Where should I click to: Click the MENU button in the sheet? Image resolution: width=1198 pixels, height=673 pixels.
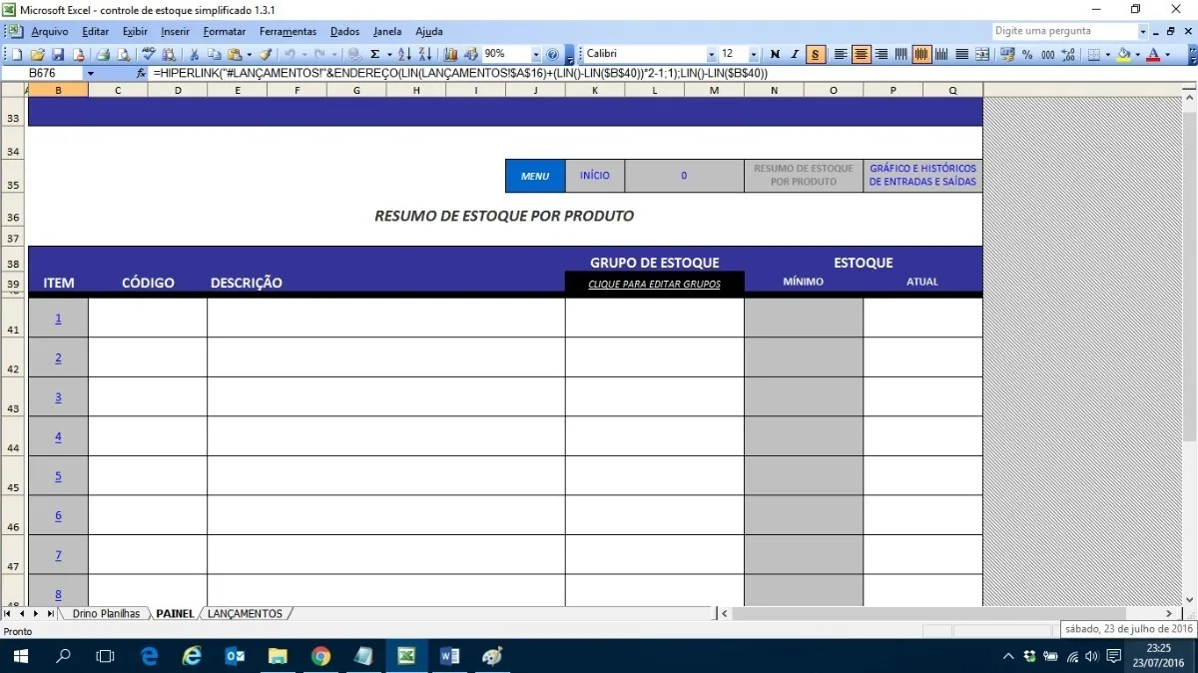535,176
